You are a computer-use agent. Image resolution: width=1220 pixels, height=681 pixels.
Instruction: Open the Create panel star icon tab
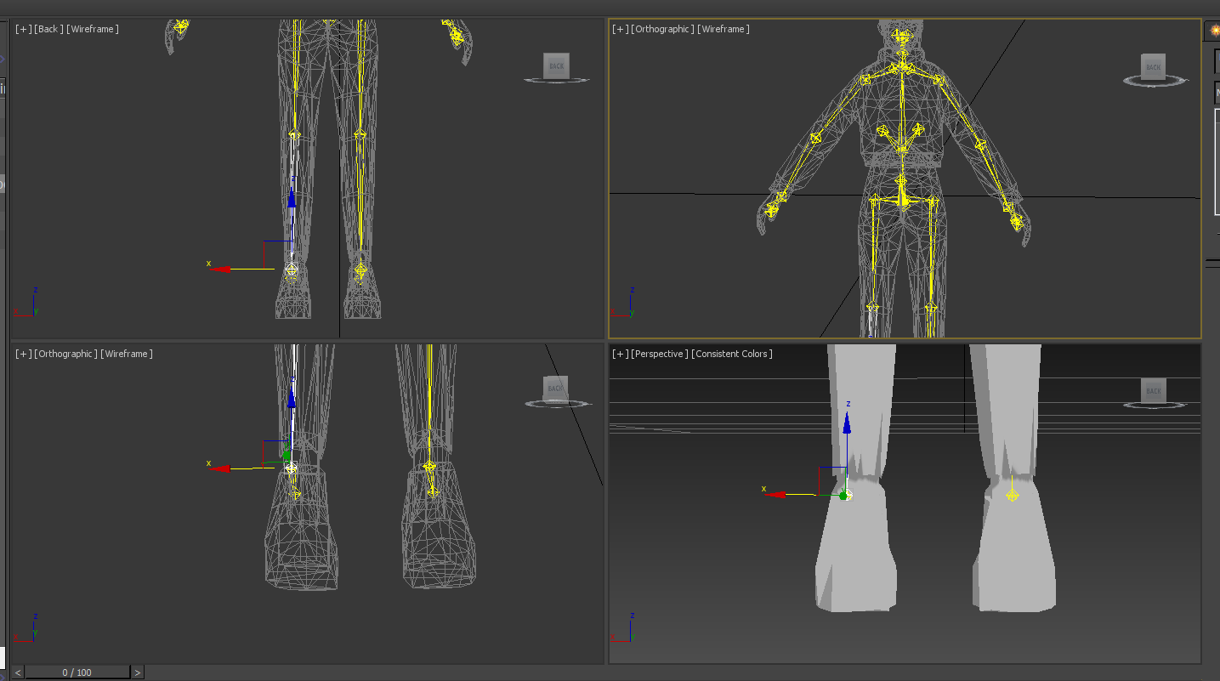pos(1214,30)
